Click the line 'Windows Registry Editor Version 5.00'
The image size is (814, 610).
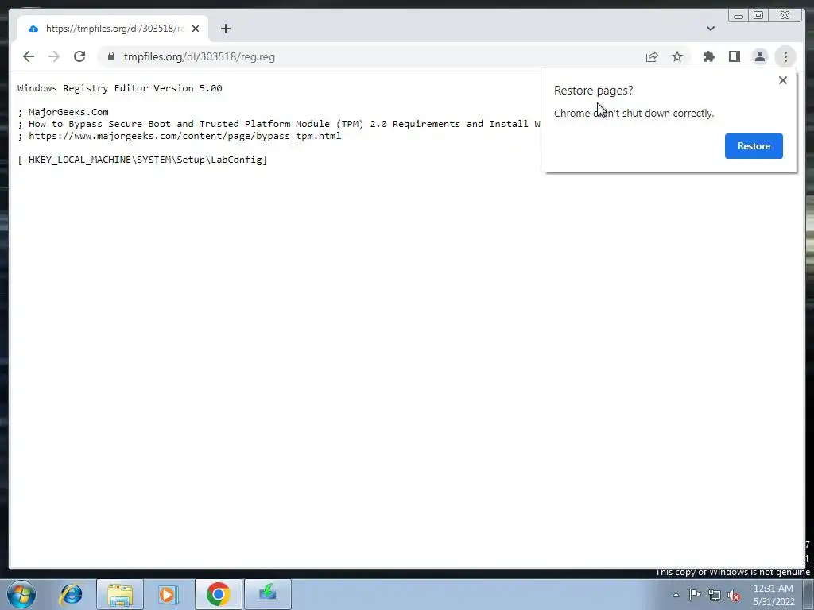coord(120,88)
